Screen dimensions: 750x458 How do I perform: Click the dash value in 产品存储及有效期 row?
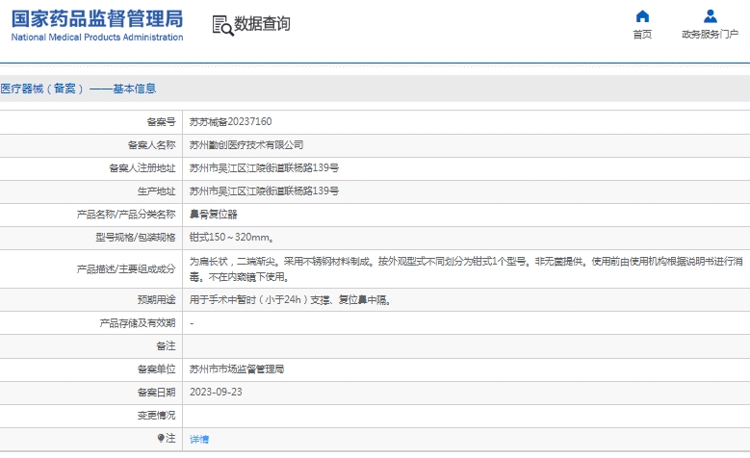coord(192,323)
